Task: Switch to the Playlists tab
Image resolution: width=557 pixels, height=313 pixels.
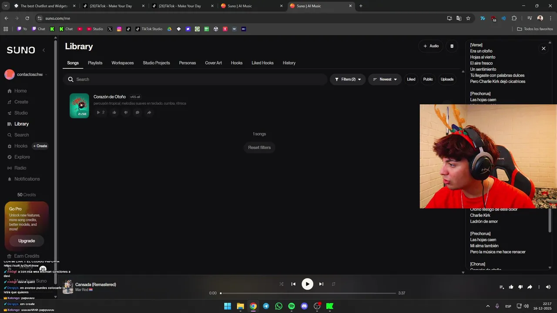Action: pos(95,63)
